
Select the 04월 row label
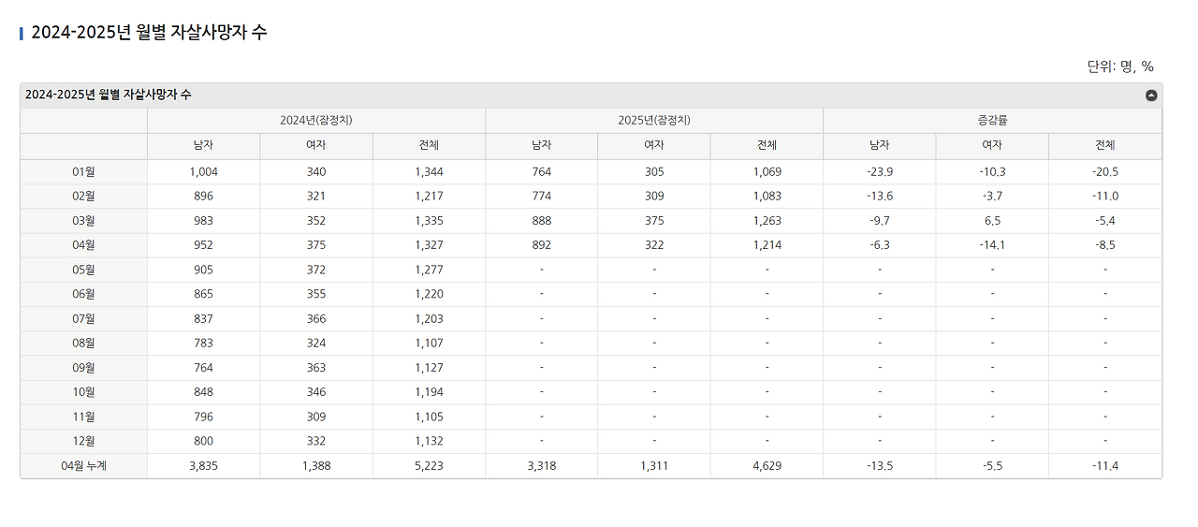(83, 245)
